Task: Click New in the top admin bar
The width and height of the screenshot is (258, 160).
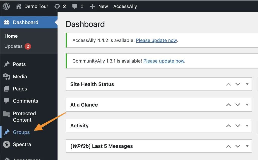Action: tap(99, 6)
